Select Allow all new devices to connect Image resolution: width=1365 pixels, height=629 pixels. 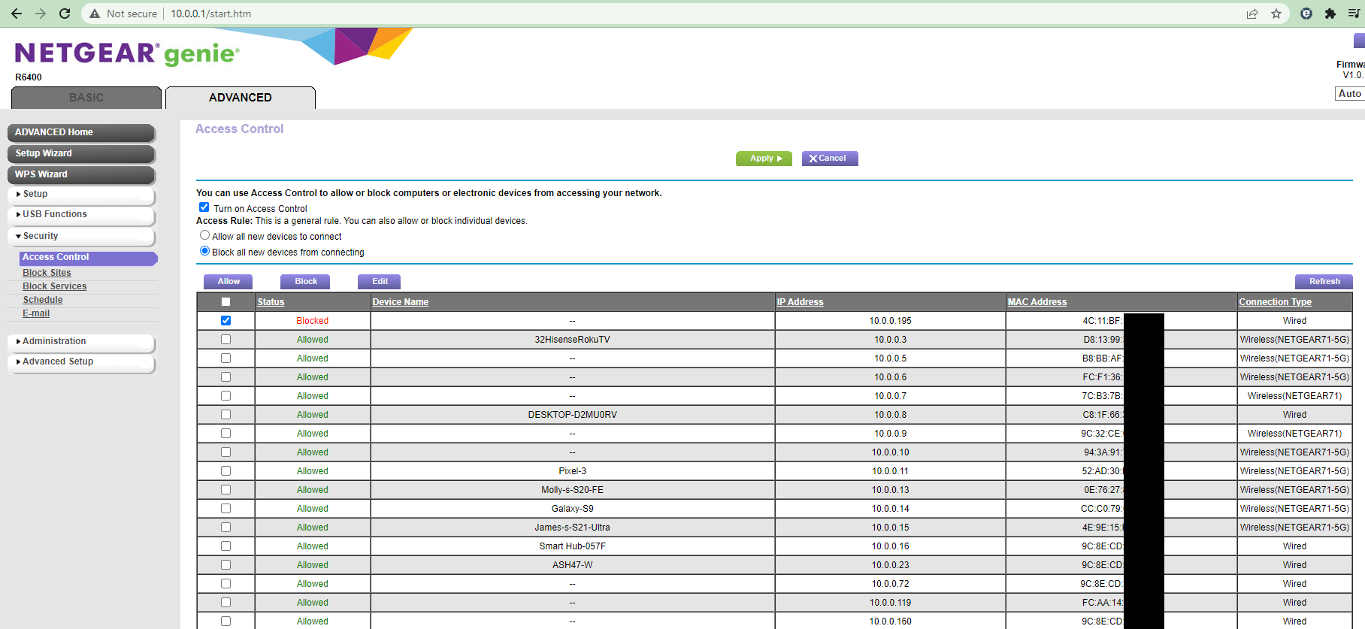(x=204, y=235)
